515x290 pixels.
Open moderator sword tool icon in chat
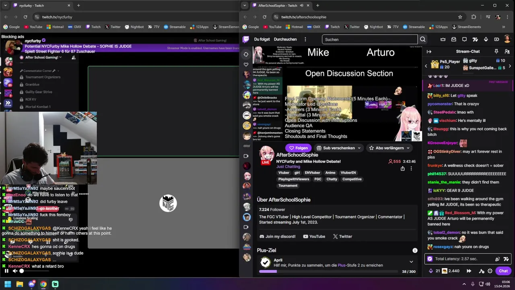[x=481, y=271]
